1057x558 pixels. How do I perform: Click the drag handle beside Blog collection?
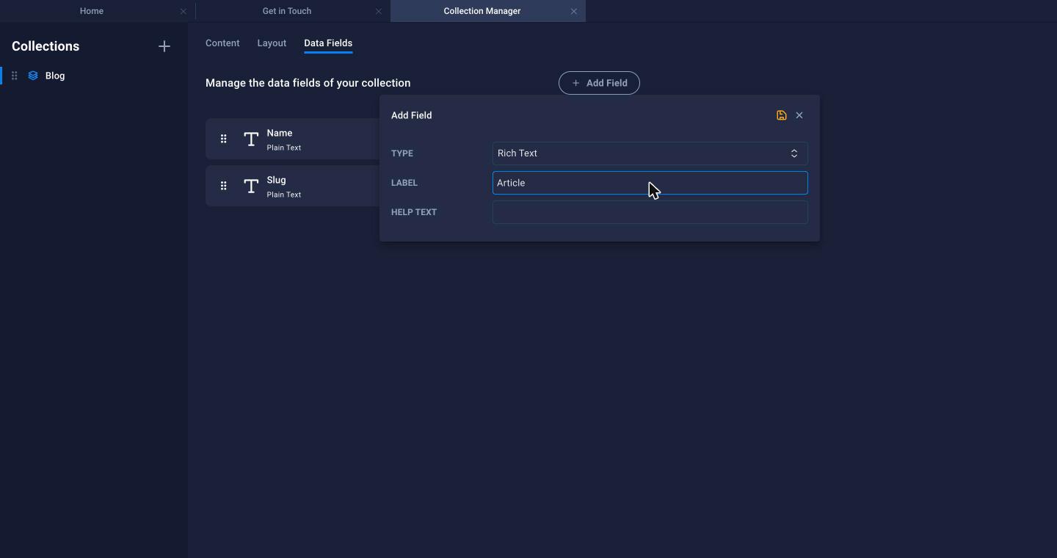(x=14, y=76)
